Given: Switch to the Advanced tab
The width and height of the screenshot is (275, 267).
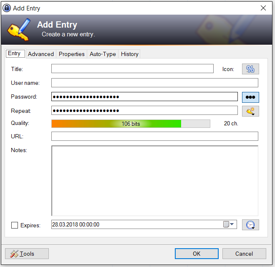Looking at the screenshot, I should (41, 54).
